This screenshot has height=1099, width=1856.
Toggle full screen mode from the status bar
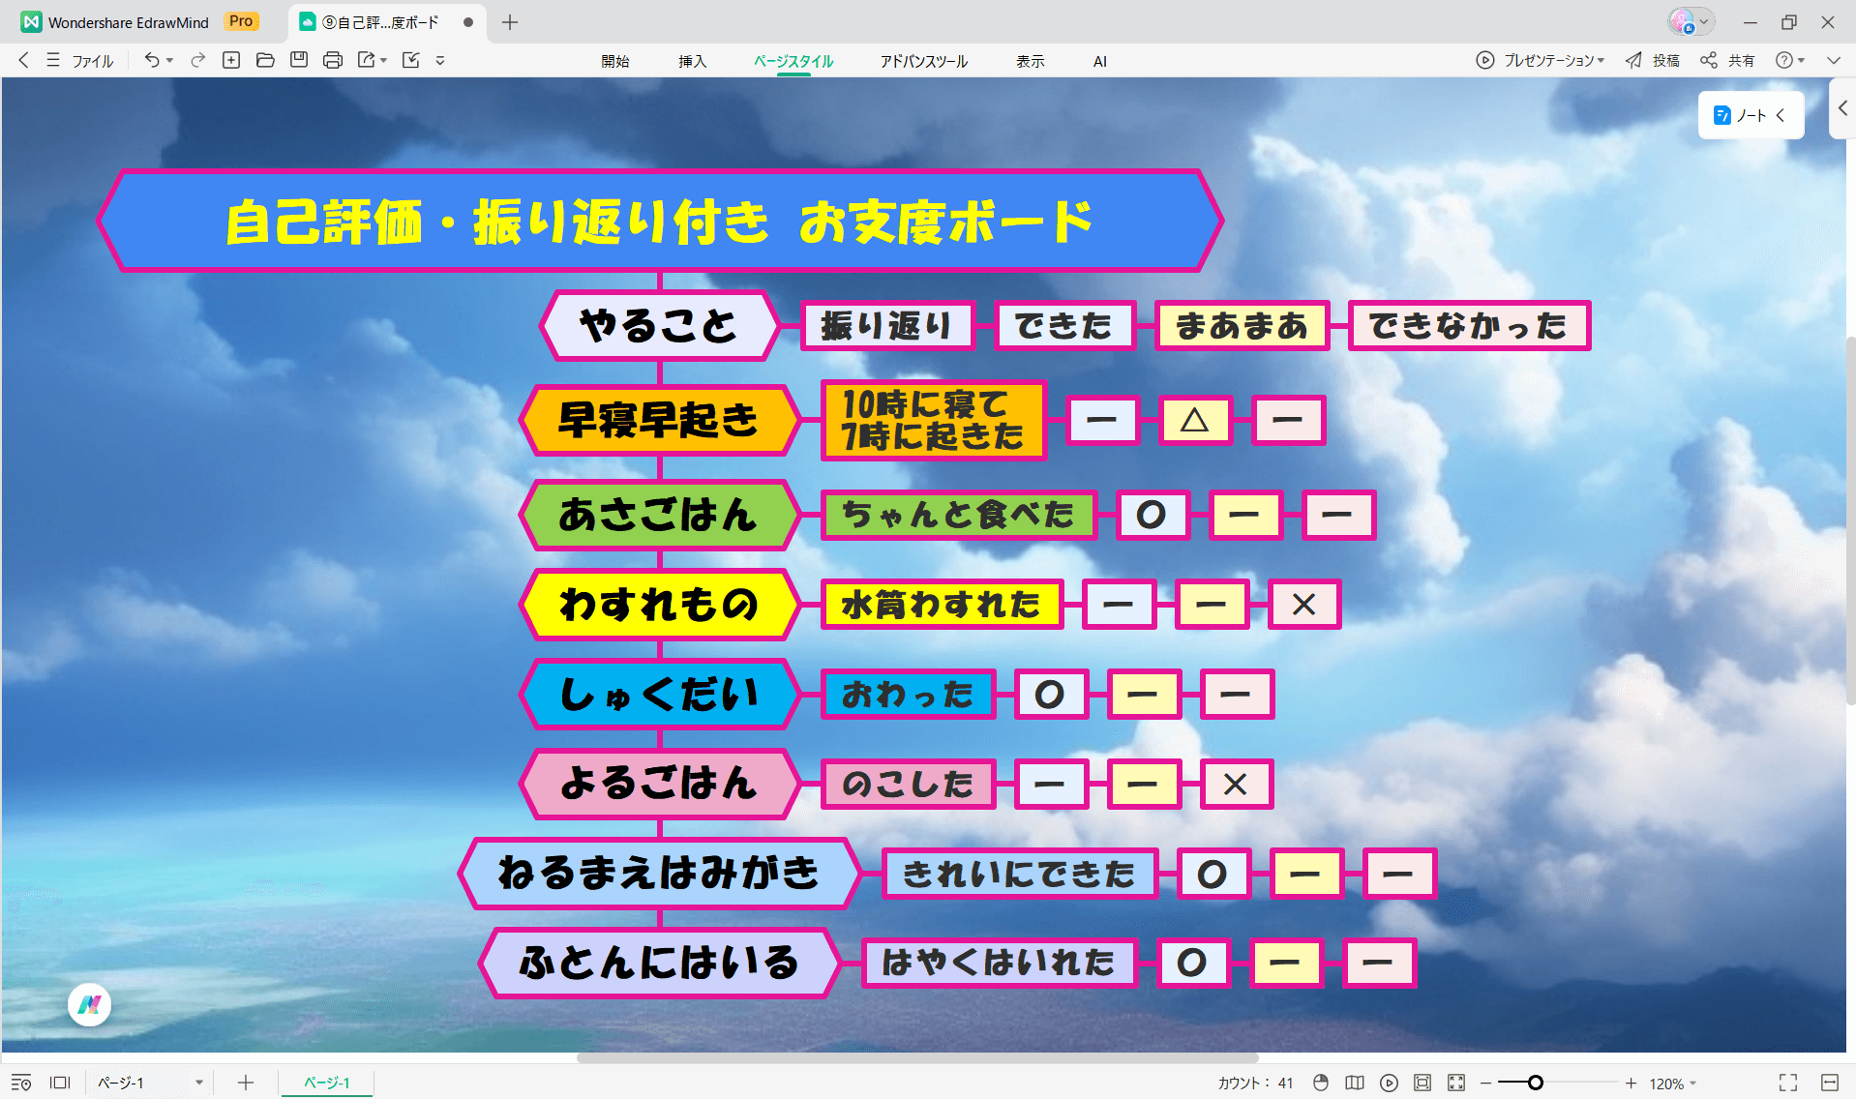[x=1789, y=1083]
